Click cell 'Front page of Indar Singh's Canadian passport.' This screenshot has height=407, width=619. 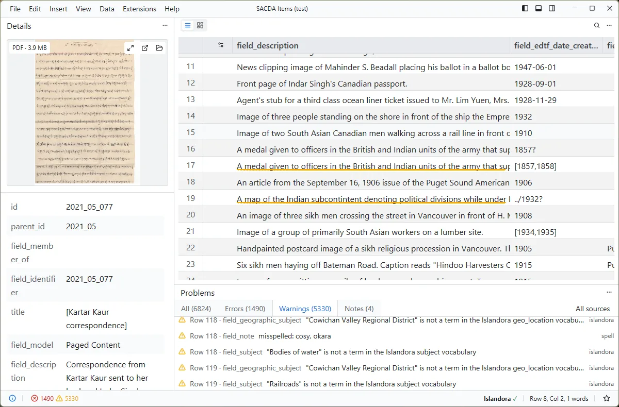pos(371,83)
